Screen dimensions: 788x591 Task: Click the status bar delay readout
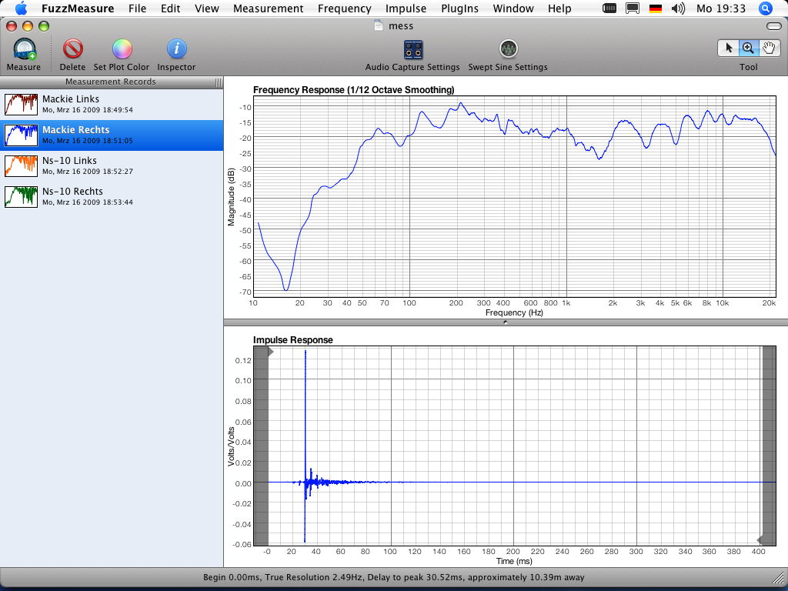coord(393,577)
